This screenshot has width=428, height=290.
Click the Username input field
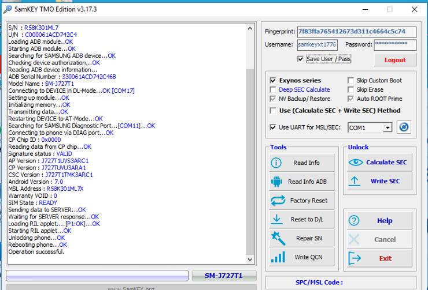pyautogui.click(x=317, y=44)
